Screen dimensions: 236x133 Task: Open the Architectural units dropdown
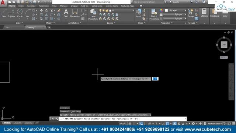pos(215,124)
